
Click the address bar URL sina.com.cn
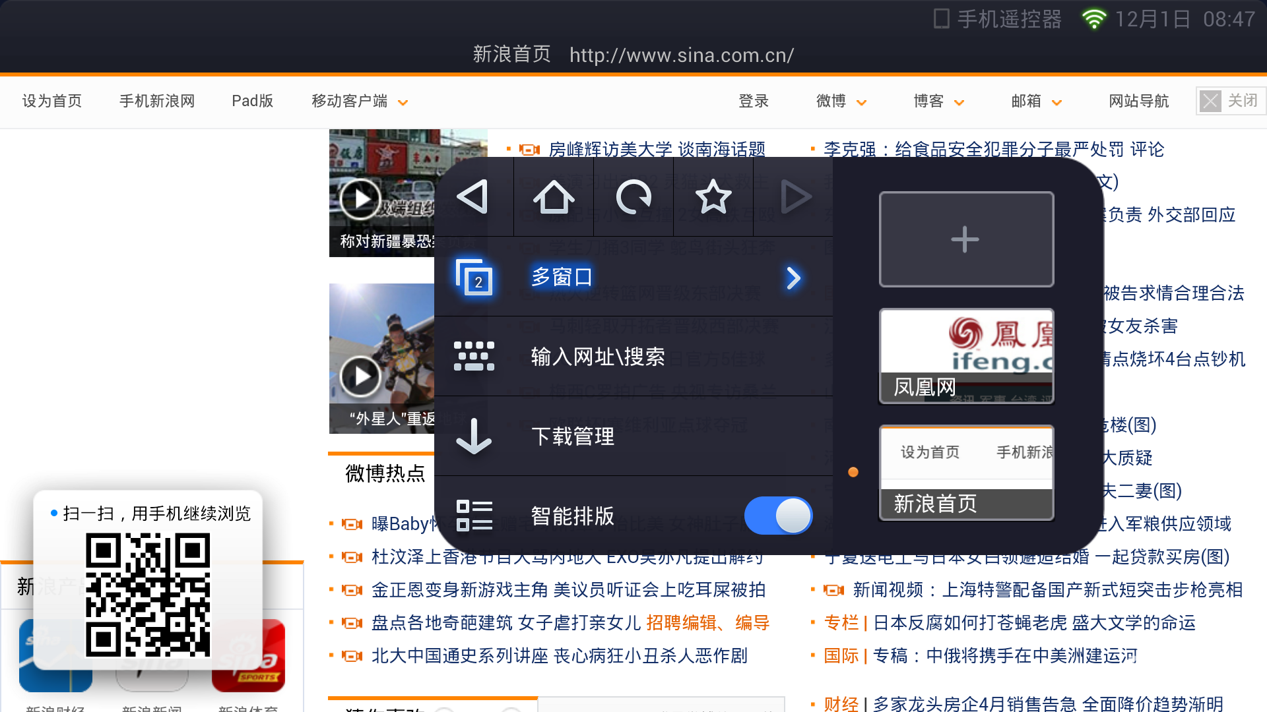click(x=682, y=55)
